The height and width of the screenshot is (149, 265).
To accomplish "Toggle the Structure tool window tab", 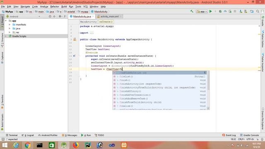I will [x=2, y=40].
